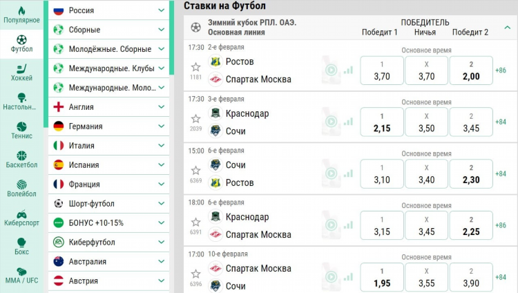Switch to the Волейбол sports tab
518x293 pixels.
point(21,189)
